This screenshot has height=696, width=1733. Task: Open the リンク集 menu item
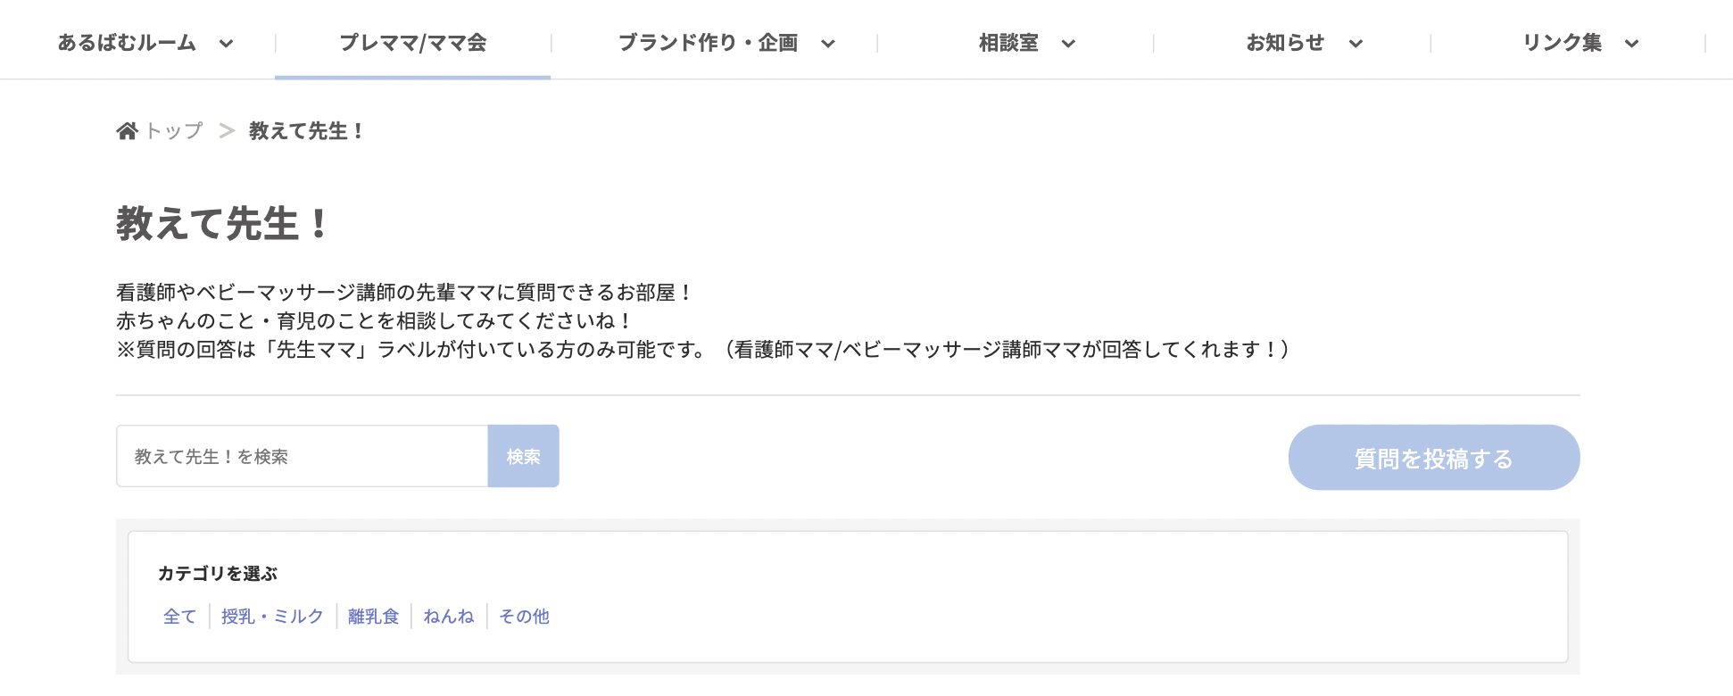pyautogui.click(x=1562, y=43)
